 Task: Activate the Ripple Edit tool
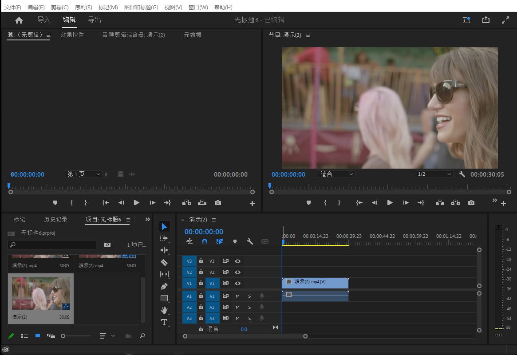164,250
